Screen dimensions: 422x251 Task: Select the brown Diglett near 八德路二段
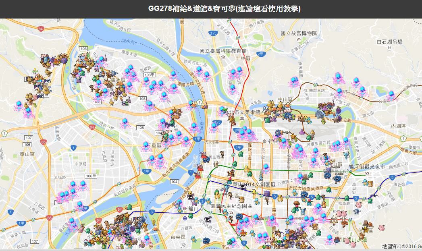pos(305,177)
